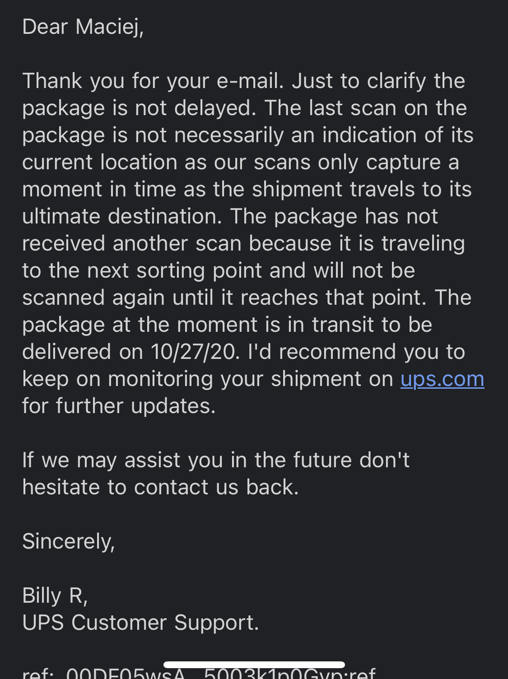Tap 'ultimate destination' text

tap(122, 216)
